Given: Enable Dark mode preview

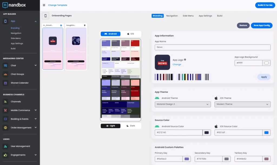Looking at the screenshot, I should point(131,126).
